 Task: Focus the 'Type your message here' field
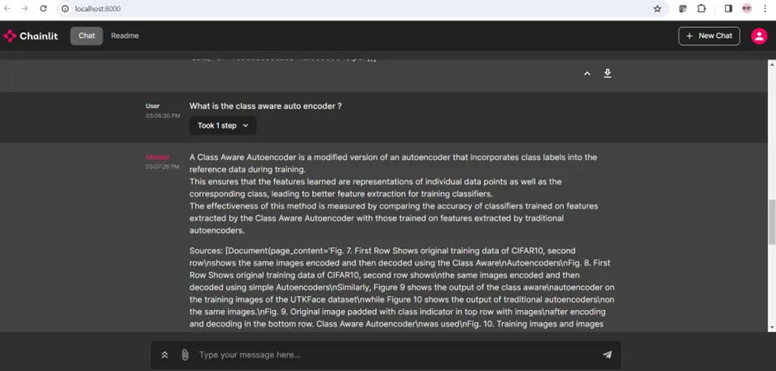[x=396, y=355]
